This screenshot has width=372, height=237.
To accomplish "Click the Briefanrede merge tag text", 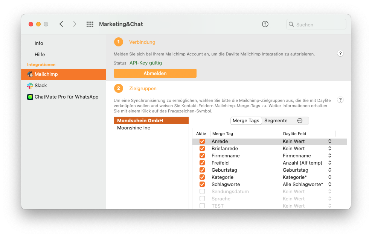I will click(225, 148).
